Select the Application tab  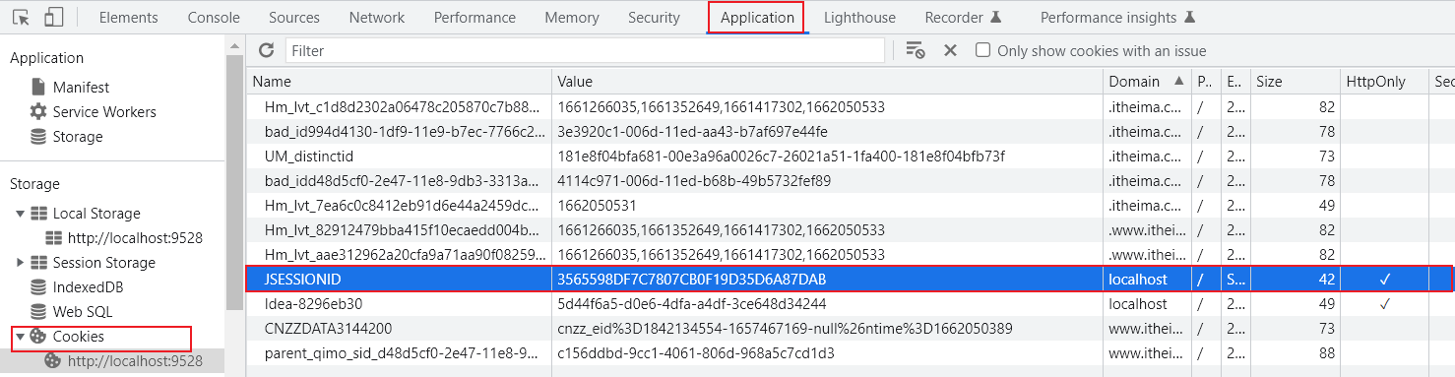coord(757,18)
